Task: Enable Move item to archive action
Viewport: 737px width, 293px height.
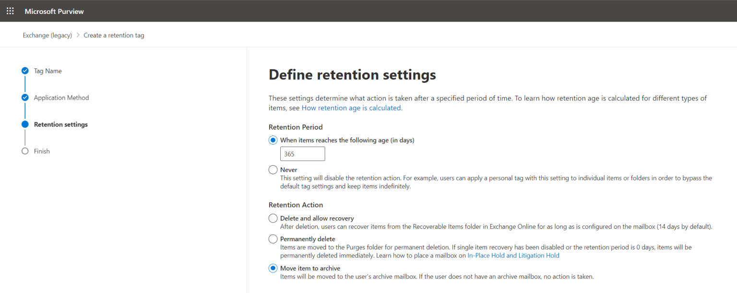Action: tap(273, 269)
